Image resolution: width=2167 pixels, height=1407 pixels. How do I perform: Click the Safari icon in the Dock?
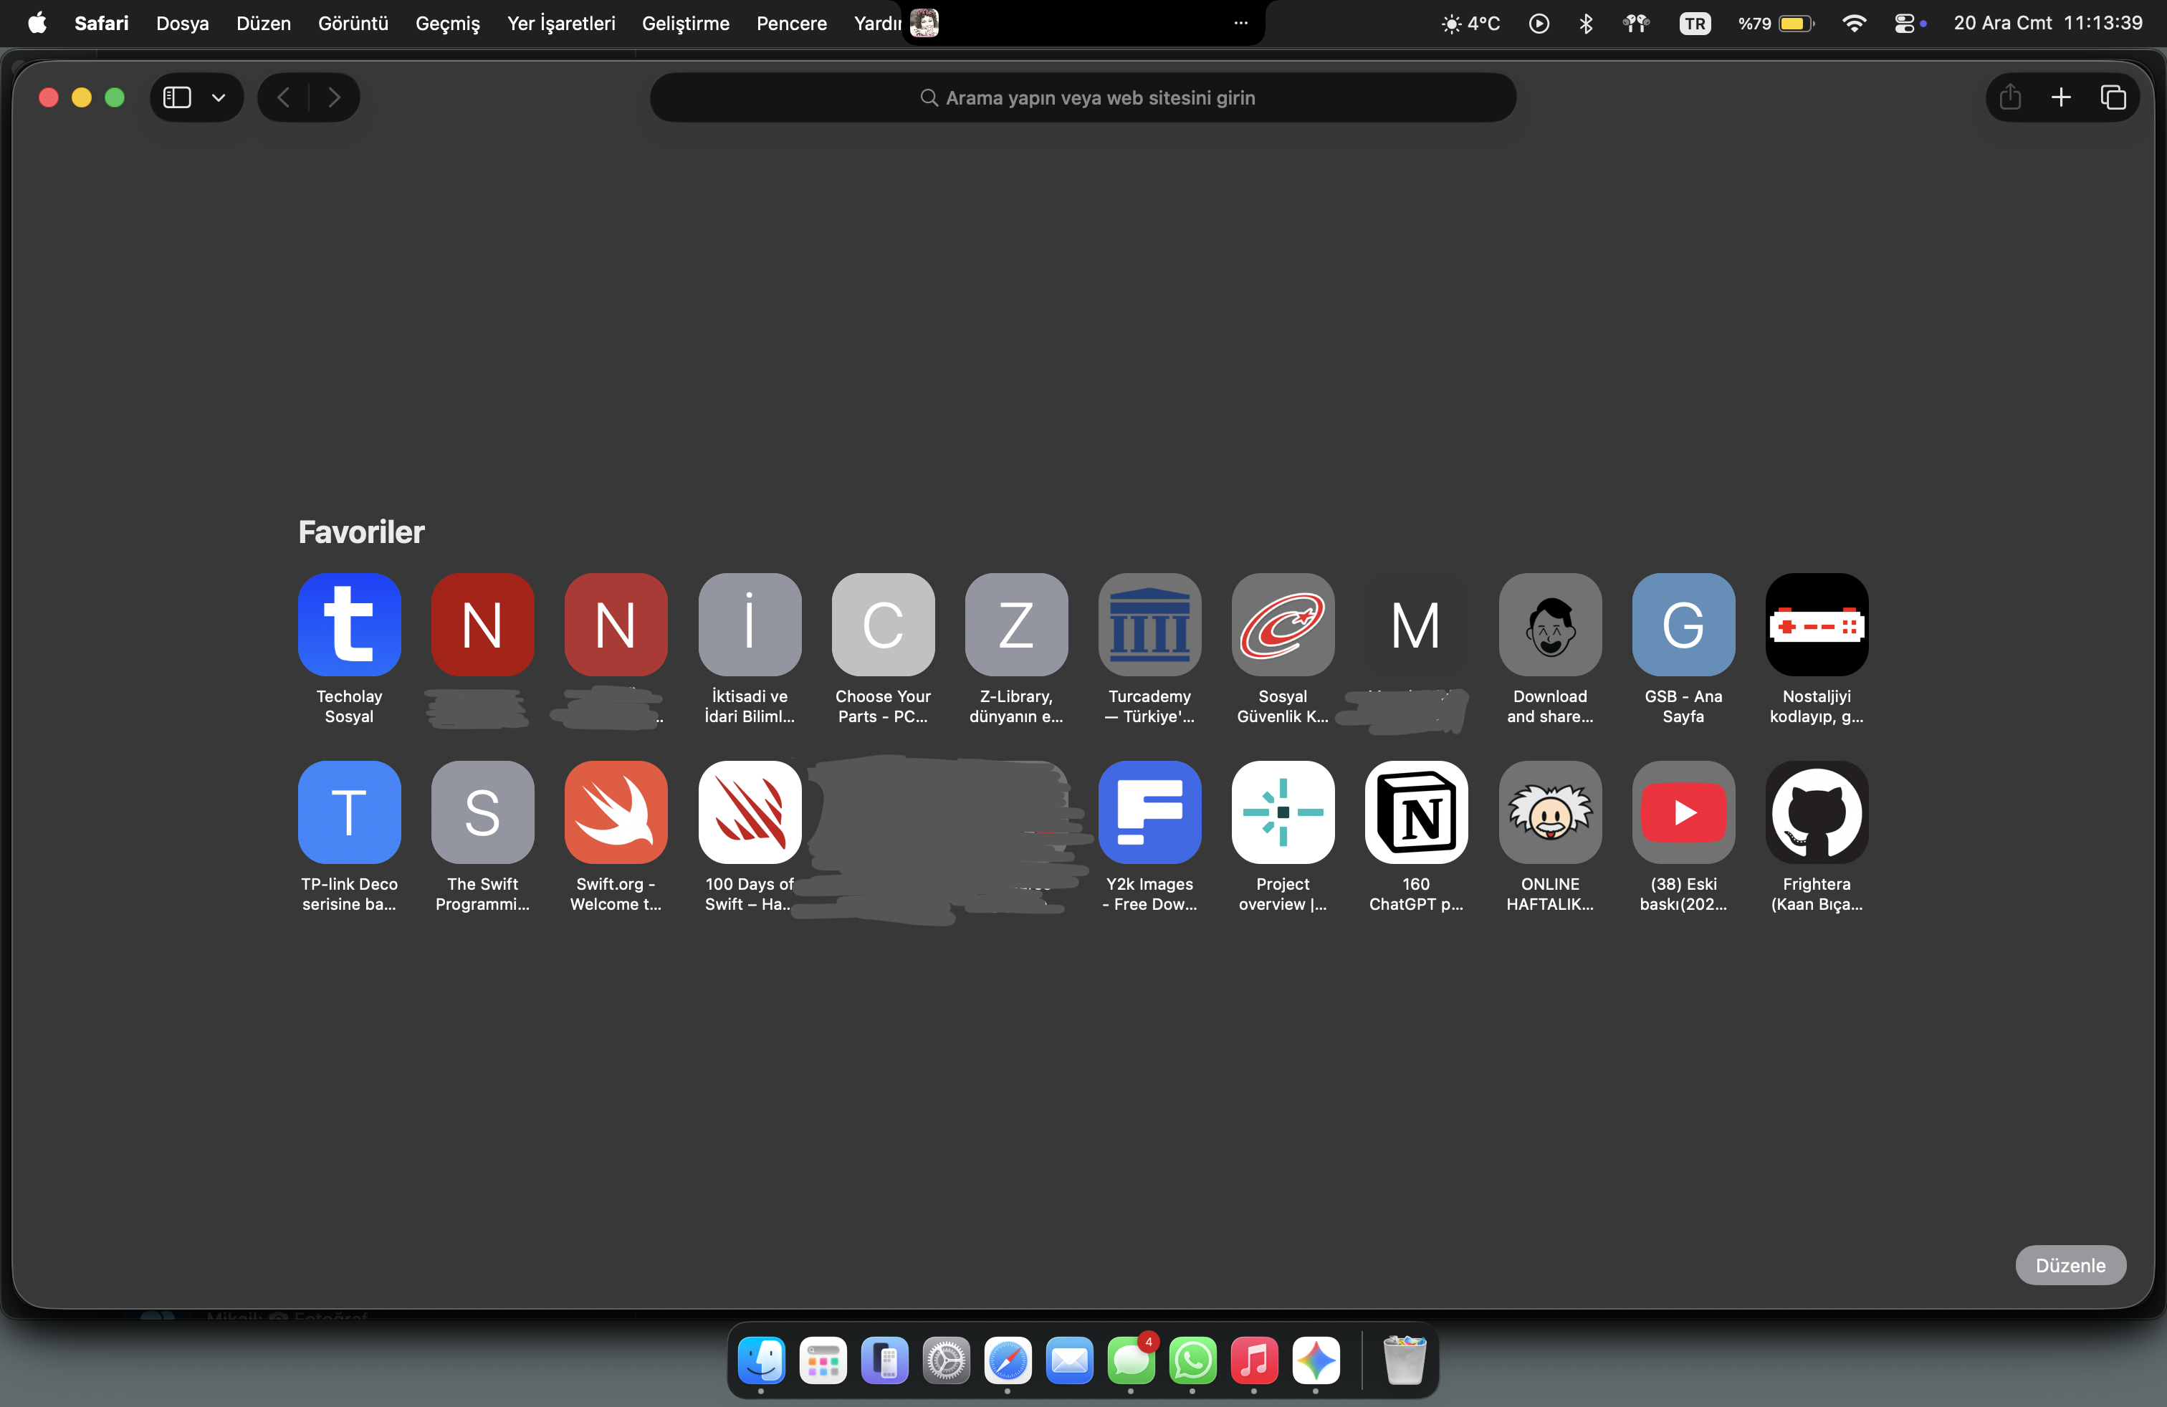[x=1008, y=1360]
